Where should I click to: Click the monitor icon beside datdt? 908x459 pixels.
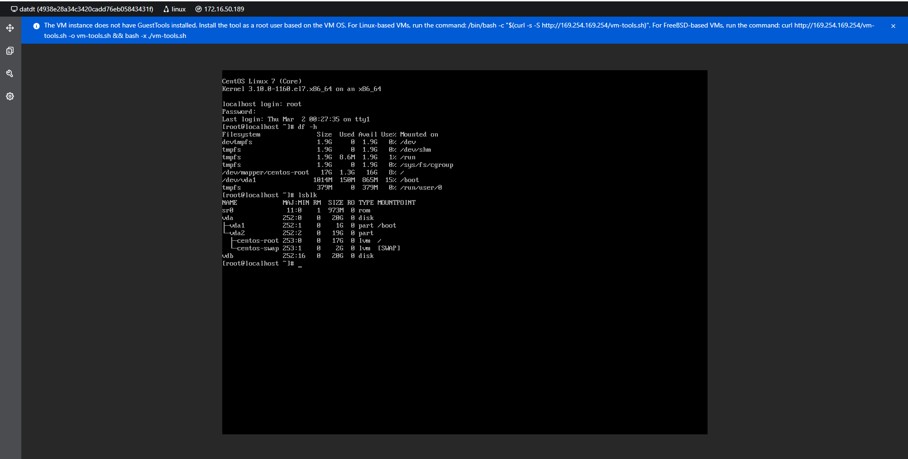(14, 9)
